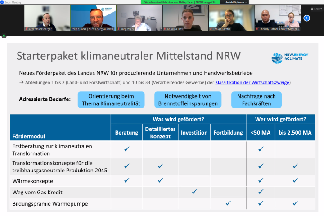Click the Notwendigkeit von Brennstoffeinsparungen box
The height and width of the screenshot is (216, 324).
pyautogui.click(x=188, y=100)
